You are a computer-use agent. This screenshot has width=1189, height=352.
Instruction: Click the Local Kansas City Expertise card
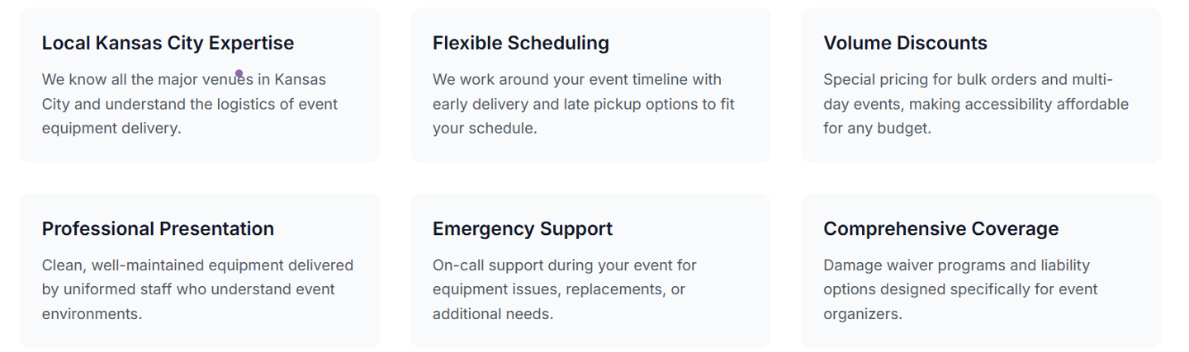(200, 85)
